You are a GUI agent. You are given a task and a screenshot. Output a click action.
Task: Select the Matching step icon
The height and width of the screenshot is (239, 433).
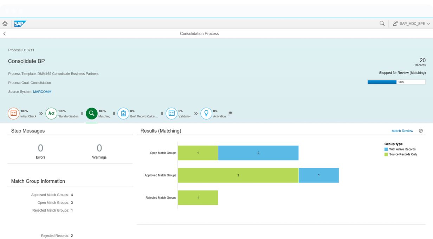pyautogui.click(x=92, y=114)
